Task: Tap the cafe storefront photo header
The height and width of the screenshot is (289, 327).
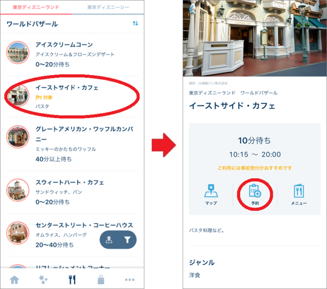Action: 255,37
